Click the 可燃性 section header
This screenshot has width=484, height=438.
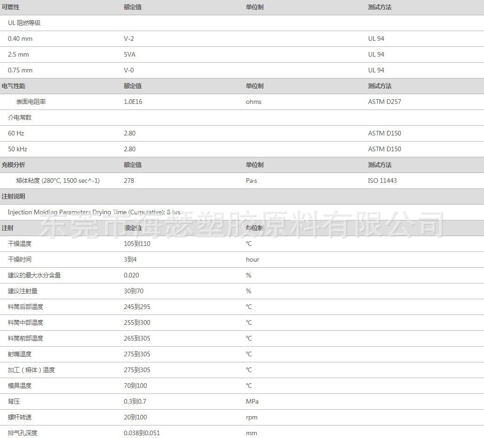11,7
